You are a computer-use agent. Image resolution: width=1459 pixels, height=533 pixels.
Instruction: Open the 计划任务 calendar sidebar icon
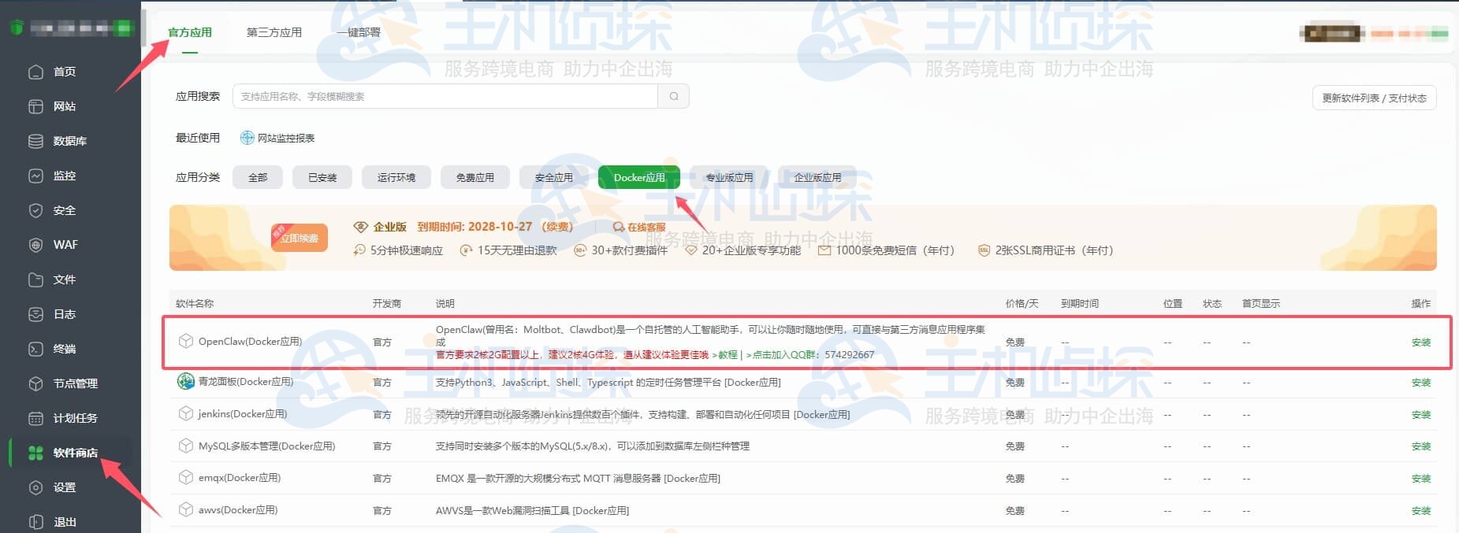tap(35, 418)
